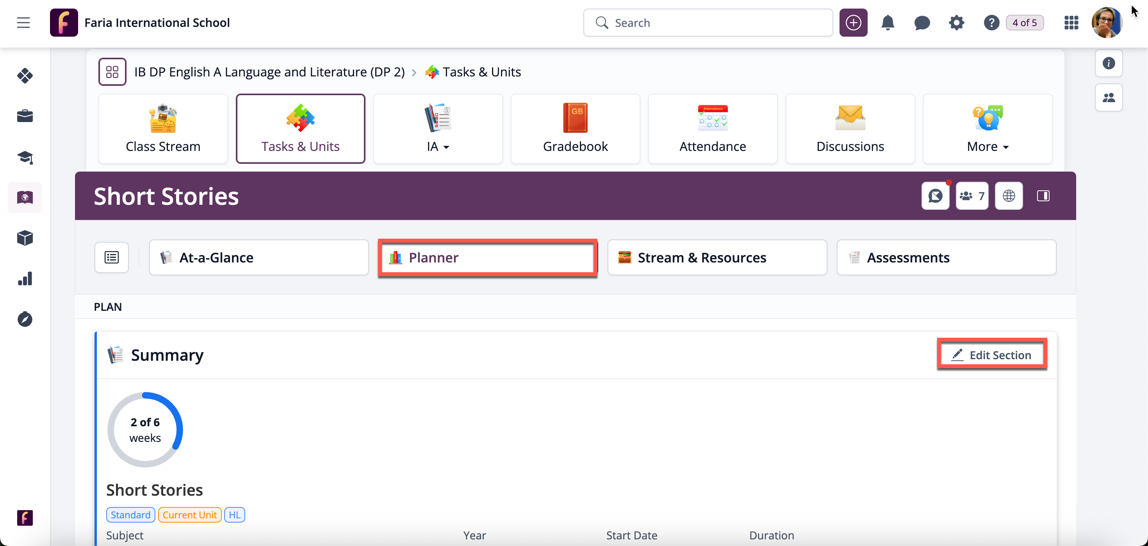1148x546 pixels.
Task: Click the purple plus quick-add button
Action: (x=853, y=23)
